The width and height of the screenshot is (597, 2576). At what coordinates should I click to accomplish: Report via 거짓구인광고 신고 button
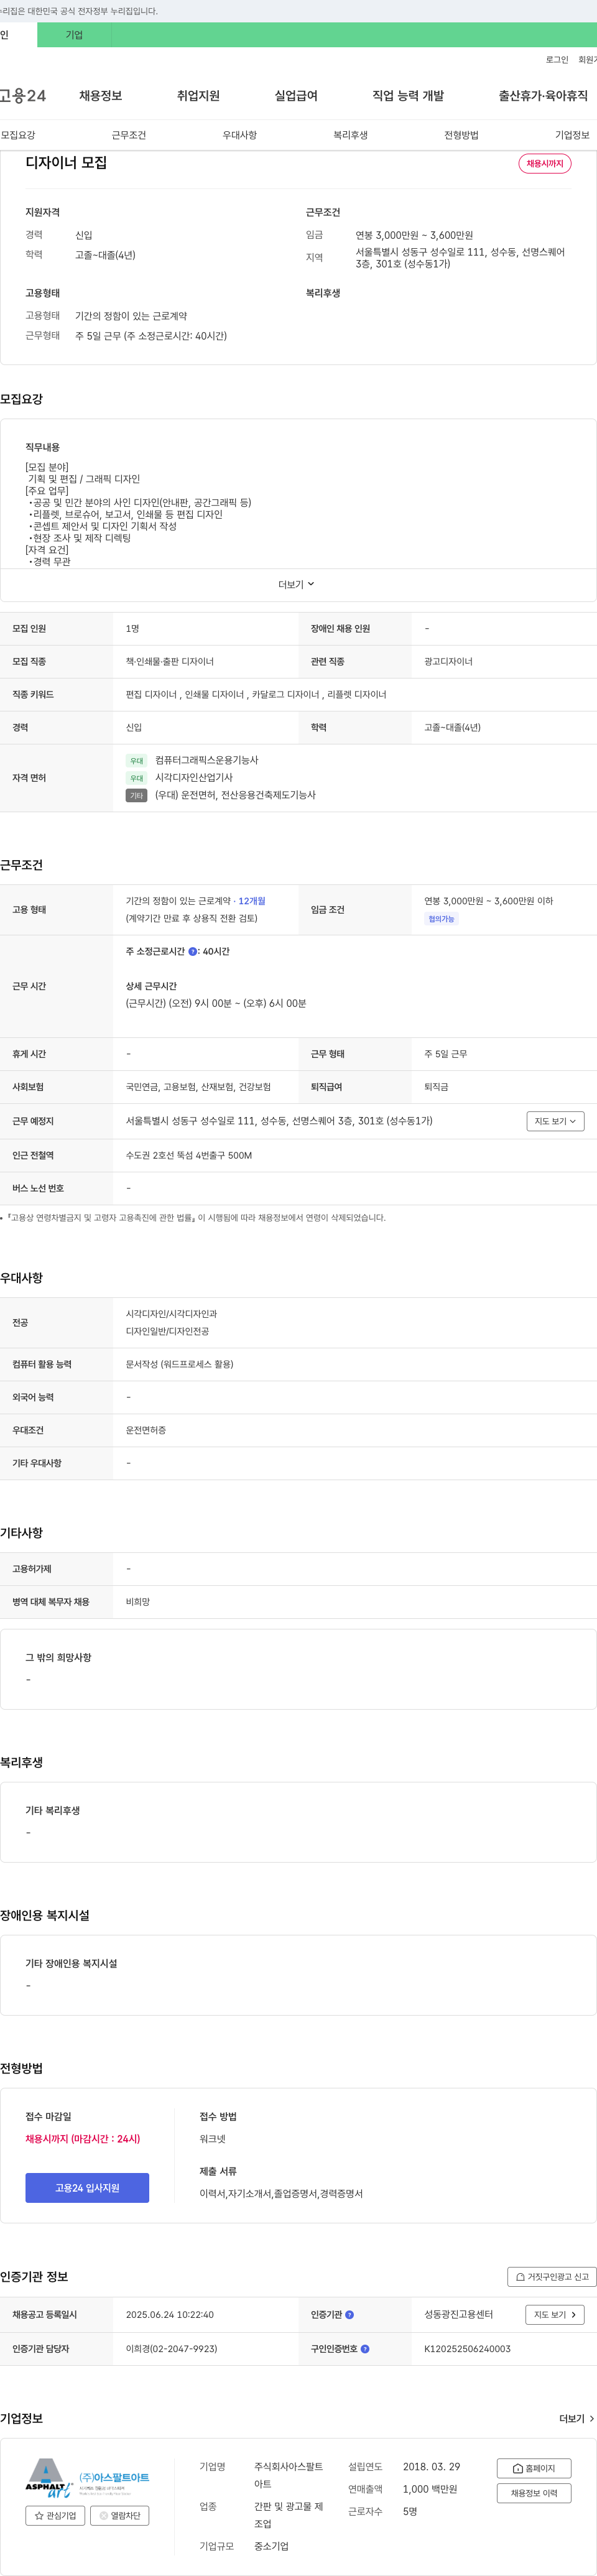click(x=552, y=2276)
